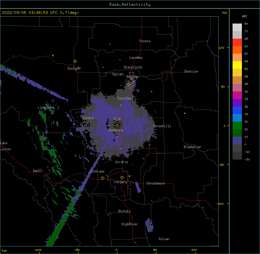The image size is (260, 254).
Task: Click the yellow diamond marker below Cochrane
Action: coord(103,178)
